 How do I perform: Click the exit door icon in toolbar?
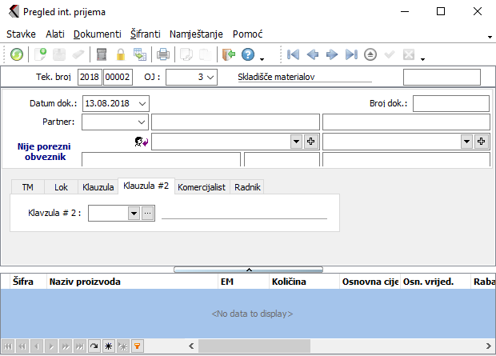[229, 54]
